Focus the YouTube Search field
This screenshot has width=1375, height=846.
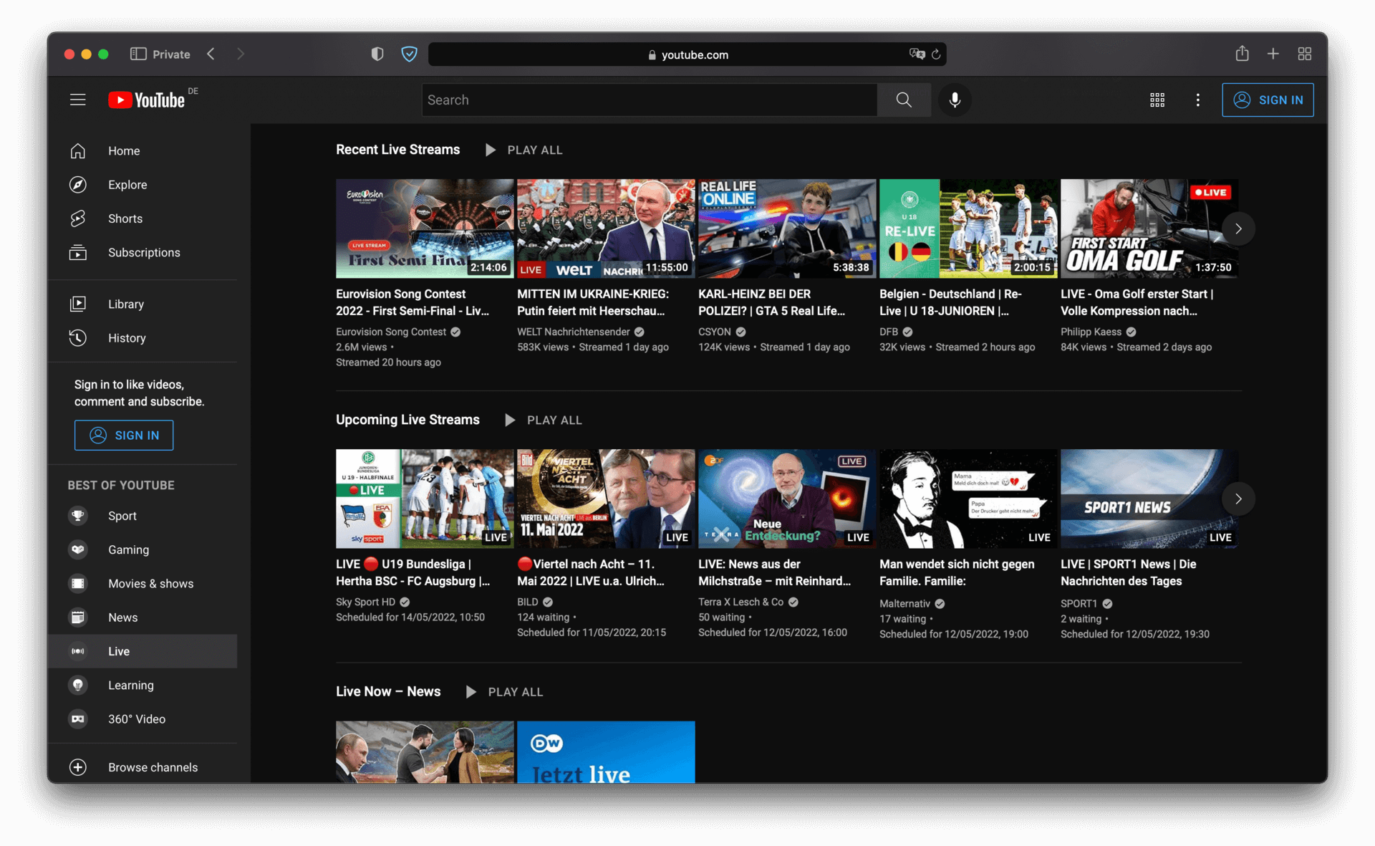(x=650, y=100)
